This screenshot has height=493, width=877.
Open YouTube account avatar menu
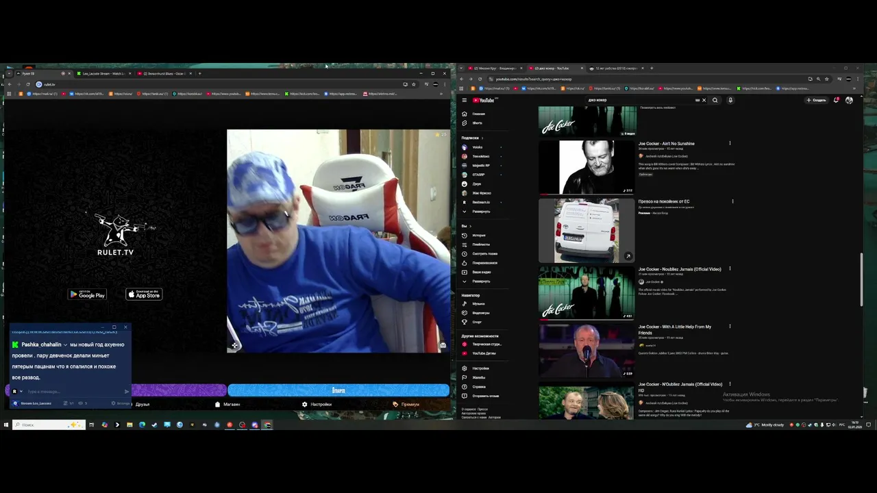coord(849,100)
